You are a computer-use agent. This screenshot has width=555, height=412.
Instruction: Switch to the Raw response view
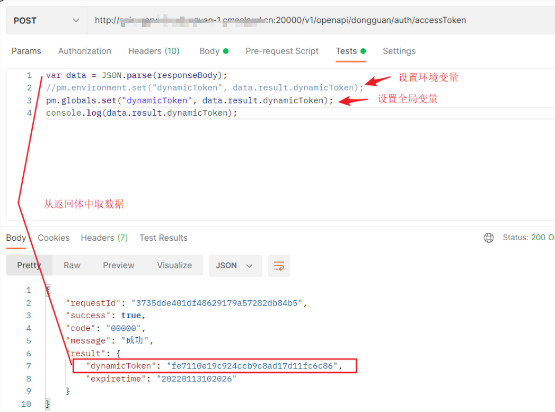point(72,266)
